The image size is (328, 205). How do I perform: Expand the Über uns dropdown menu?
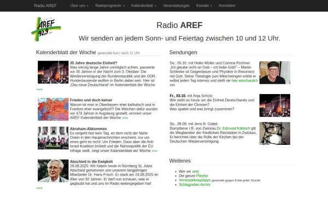pyautogui.click(x=79, y=5)
